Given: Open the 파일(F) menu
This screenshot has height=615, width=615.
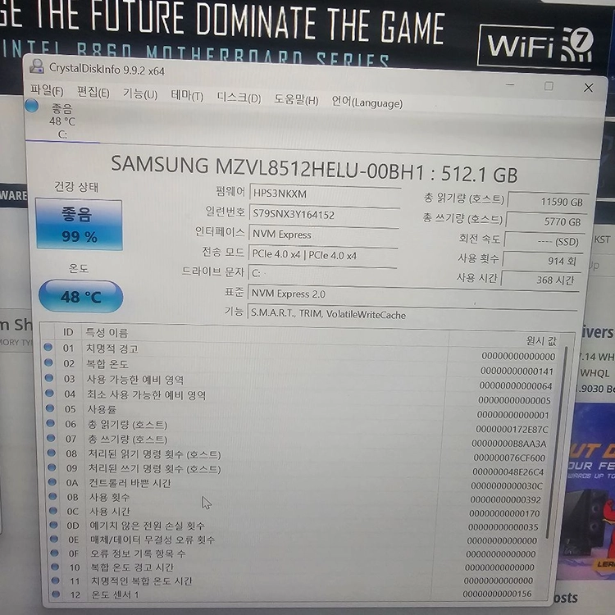Looking at the screenshot, I should [47, 90].
